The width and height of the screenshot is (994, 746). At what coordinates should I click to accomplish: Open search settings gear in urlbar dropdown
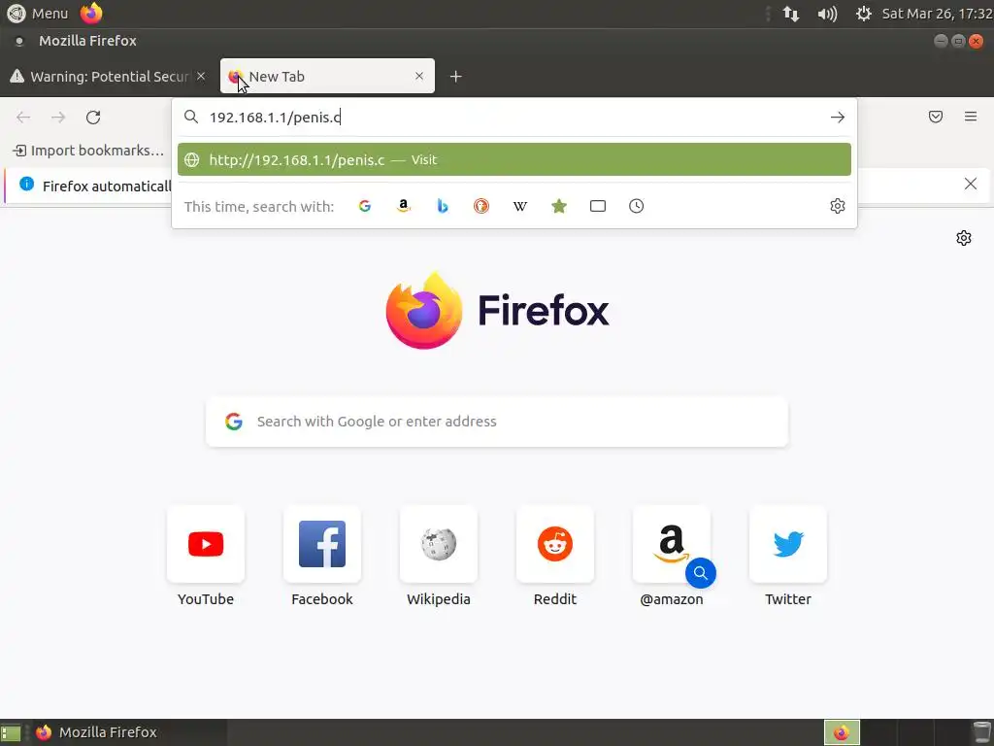(838, 206)
